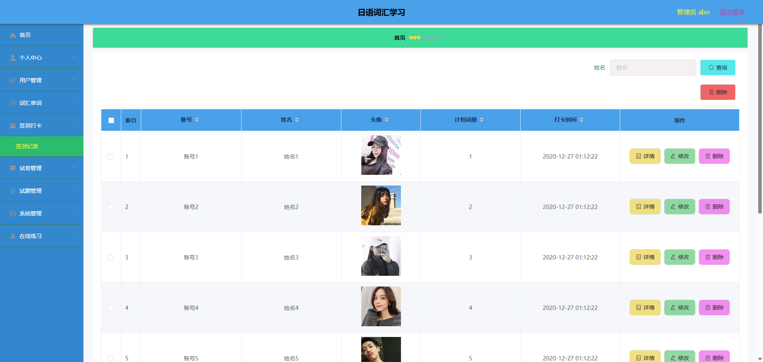Click 修改 for row 账号2

pyautogui.click(x=680, y=207)
